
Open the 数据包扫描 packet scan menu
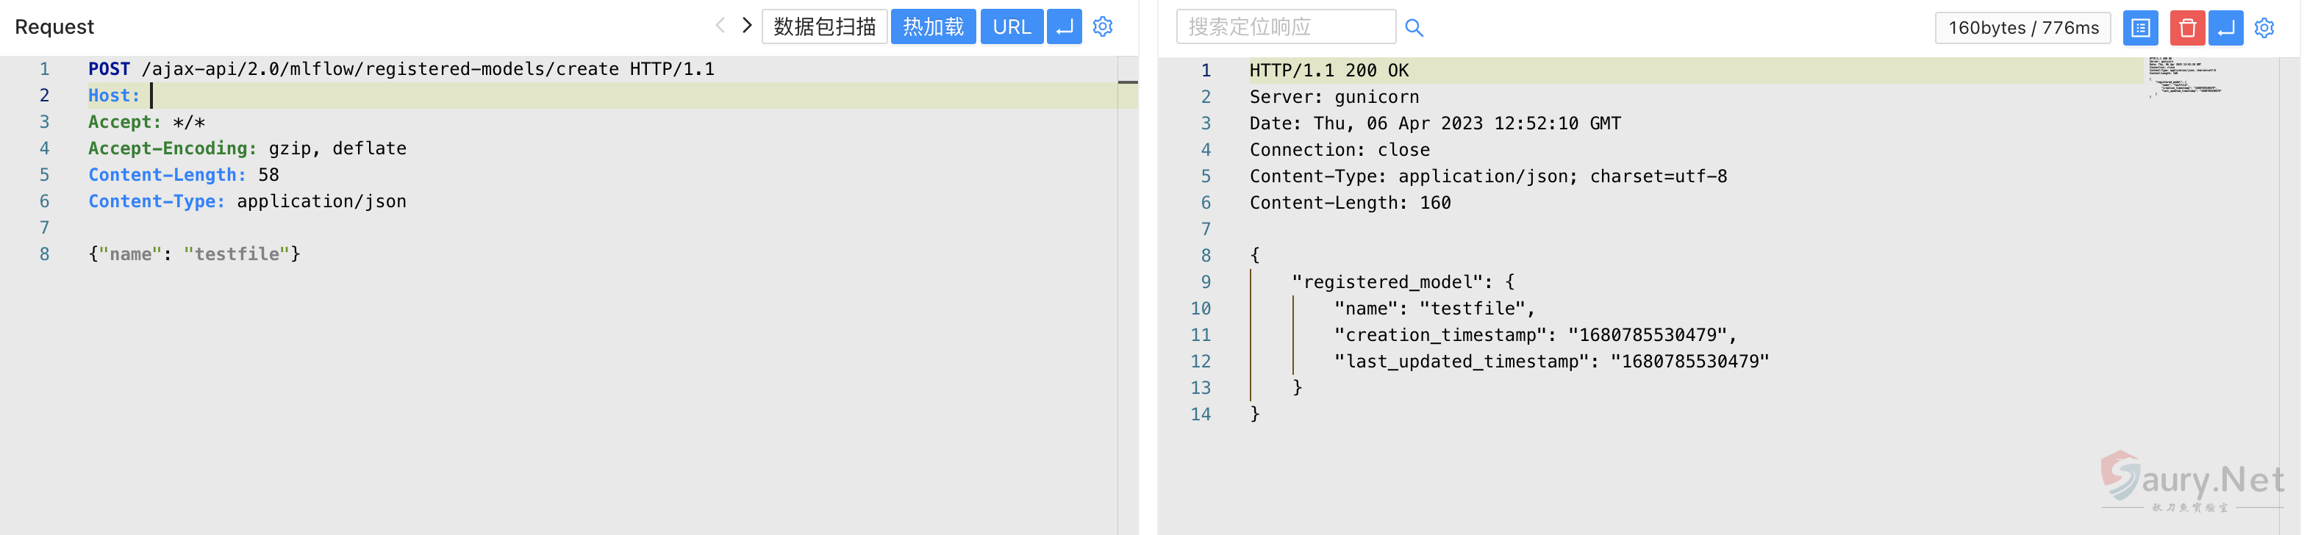(824, 27)
